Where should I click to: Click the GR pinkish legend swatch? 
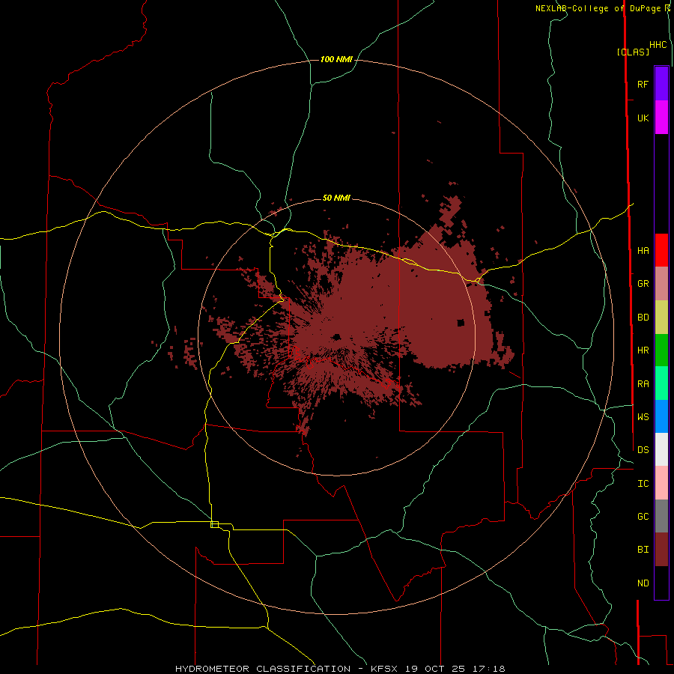tap(661, 284)
